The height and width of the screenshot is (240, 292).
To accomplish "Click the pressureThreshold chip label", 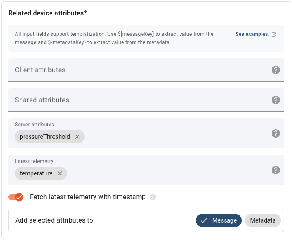I will [x=45, y=137].
